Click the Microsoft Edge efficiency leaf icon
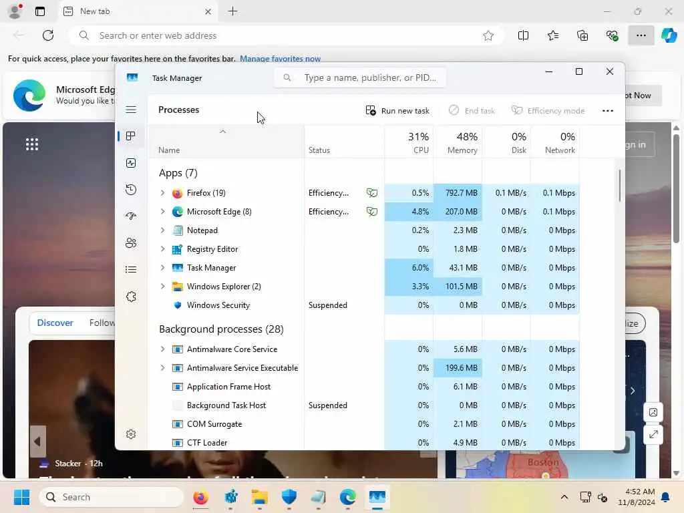 coord(371,212)
